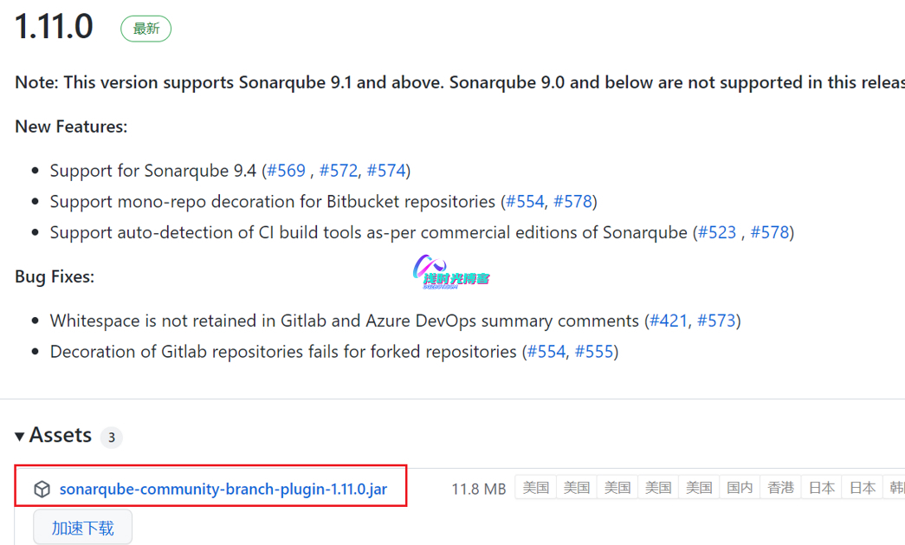Download sonarqube-community-branch-plugin-1.11.0.jar
This screenshot has height=545, width=905.
(223, 490)
